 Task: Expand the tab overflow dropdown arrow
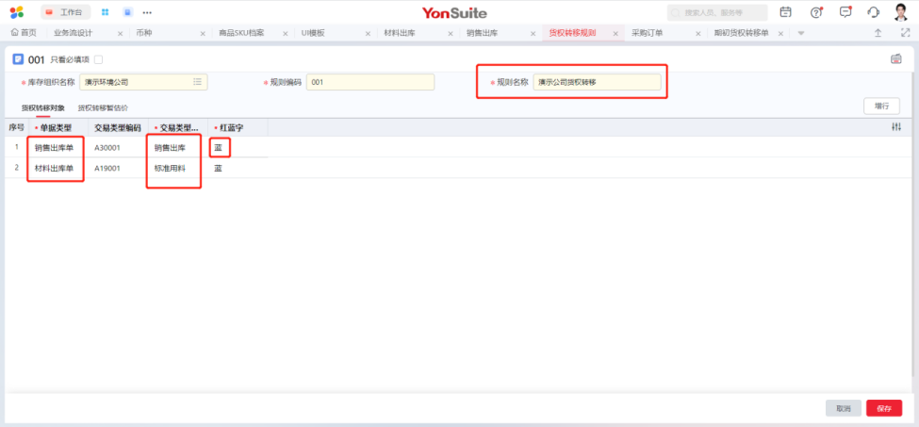801,32
